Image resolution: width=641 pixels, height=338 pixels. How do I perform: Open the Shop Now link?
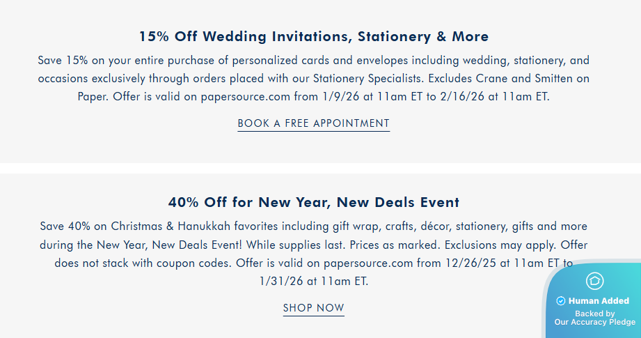[313, 308]
